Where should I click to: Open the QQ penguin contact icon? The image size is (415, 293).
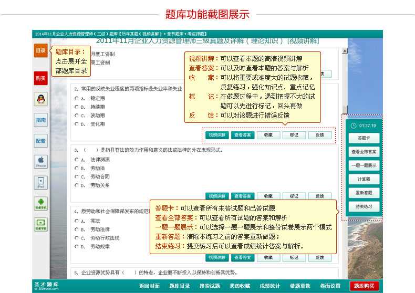point(40,98)
